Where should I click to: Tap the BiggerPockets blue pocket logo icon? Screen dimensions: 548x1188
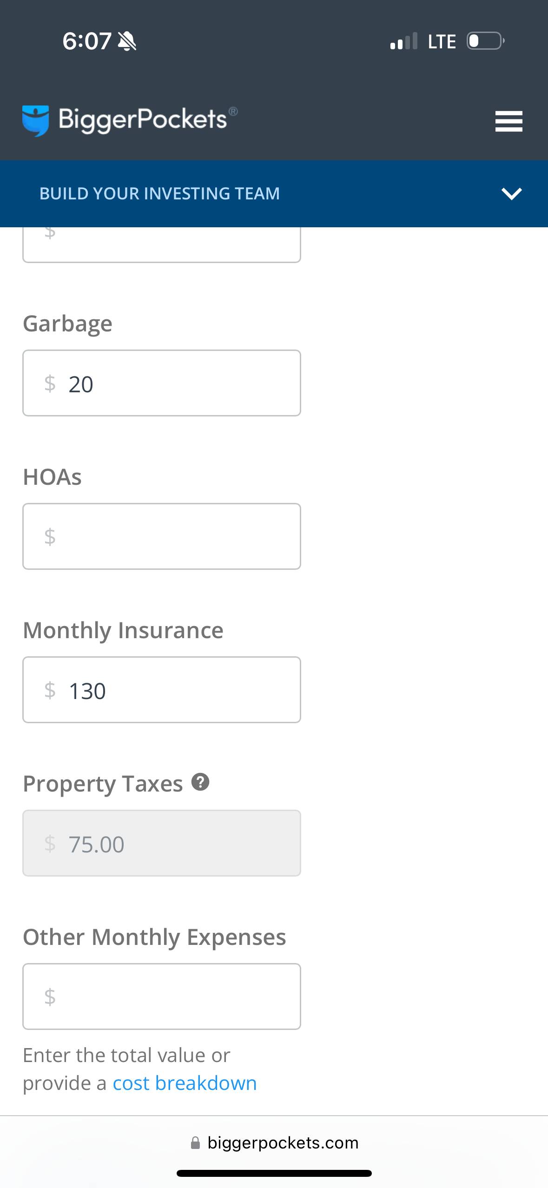coord(35,120)
